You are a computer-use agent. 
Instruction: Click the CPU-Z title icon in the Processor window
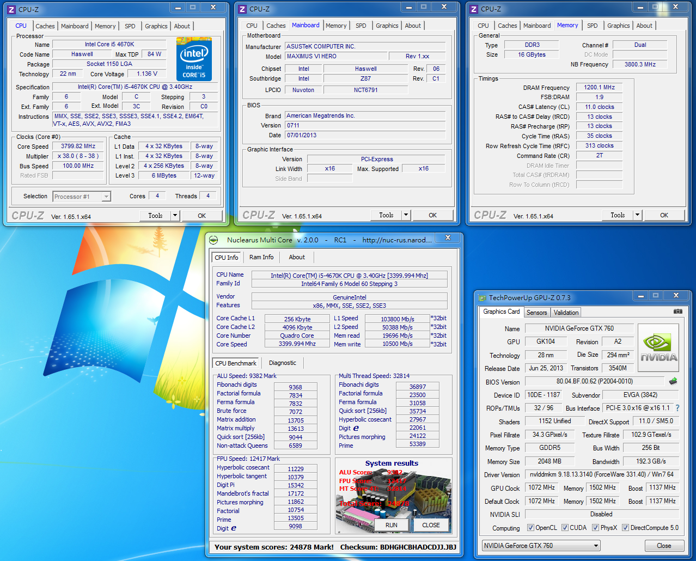tap(11, 9)
